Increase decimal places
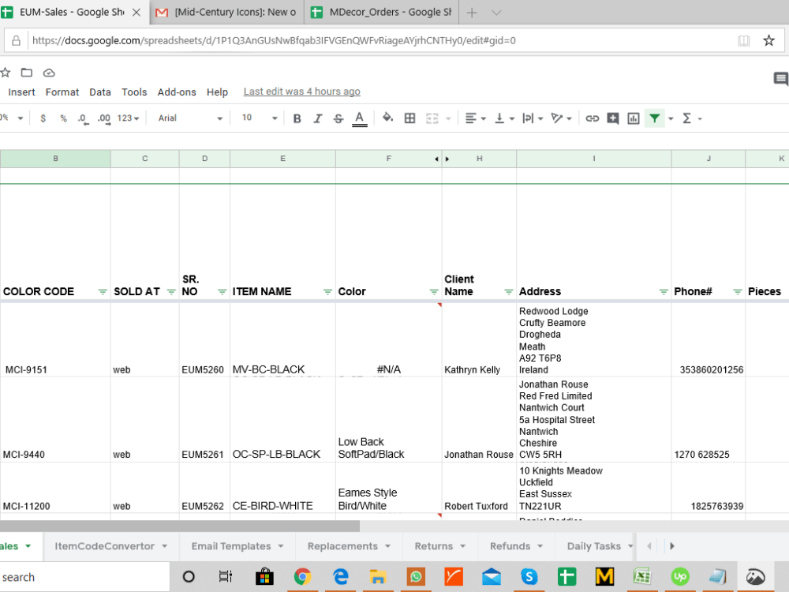Screen dimensions: 789x592 [x=103, y=119]
